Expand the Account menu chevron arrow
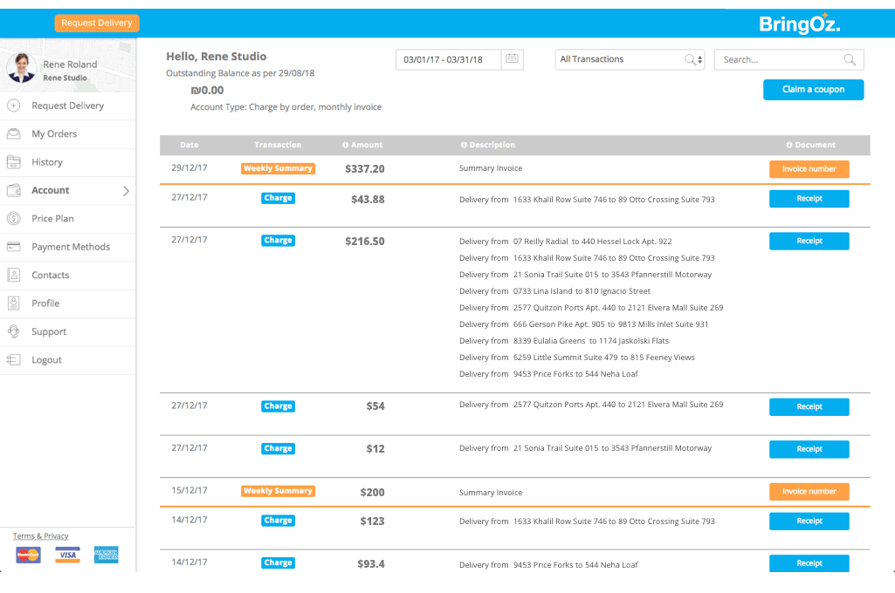The width and height of the screenshot is (895, 593). [x=126, y=191]
